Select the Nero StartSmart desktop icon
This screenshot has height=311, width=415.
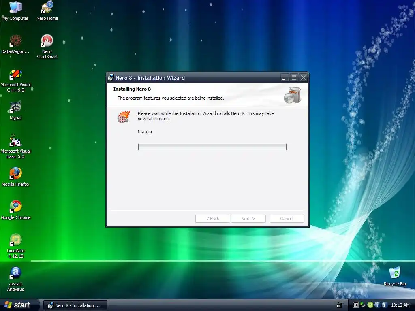point(47,47)
